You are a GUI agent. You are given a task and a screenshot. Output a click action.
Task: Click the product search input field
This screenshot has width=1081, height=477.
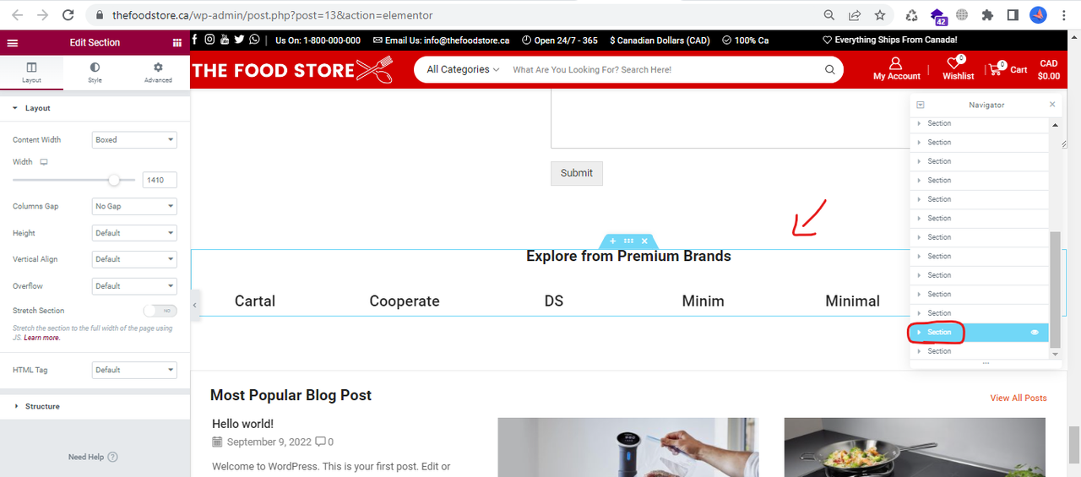[x=663, y=70]
